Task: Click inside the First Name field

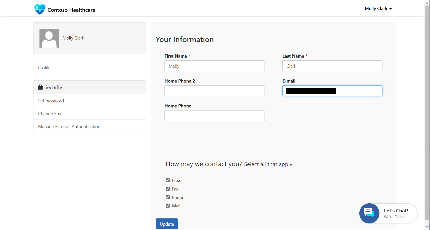Action: click(x=214, y=66)
